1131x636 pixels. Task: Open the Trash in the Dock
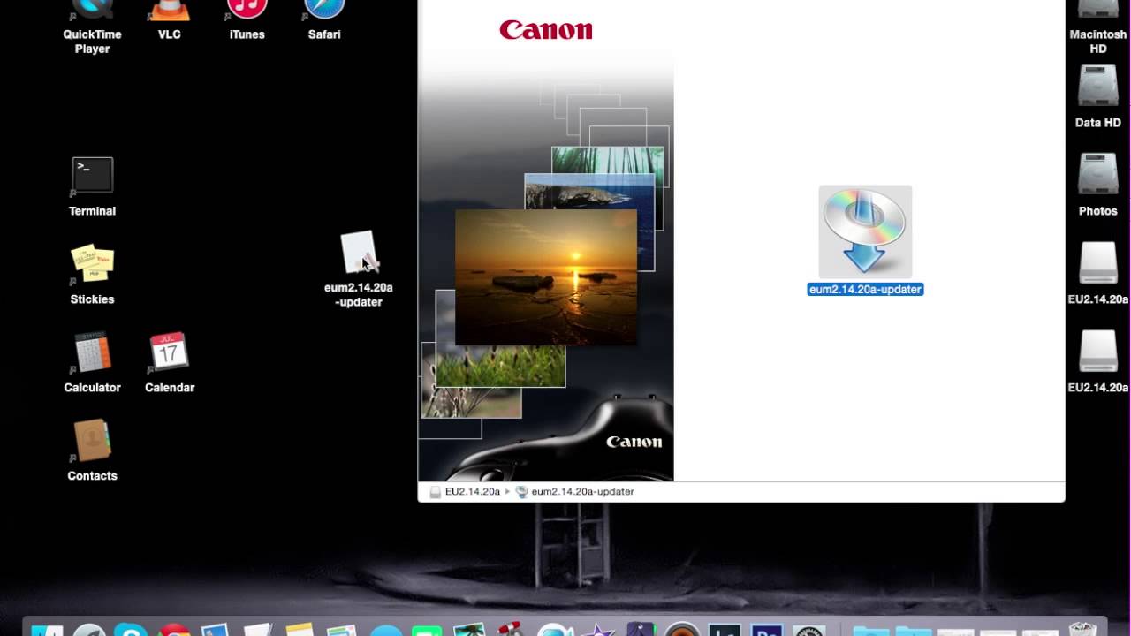(1082, 629)
